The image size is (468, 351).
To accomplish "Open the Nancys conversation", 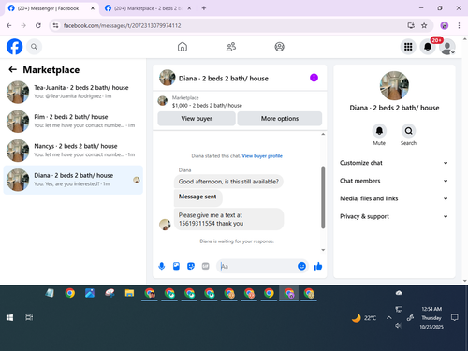I will point(73,151).
